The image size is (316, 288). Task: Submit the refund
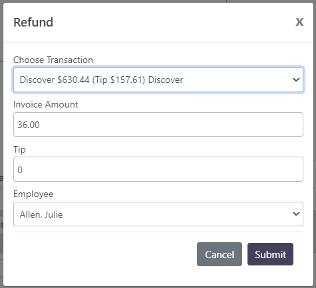[270, 254]
